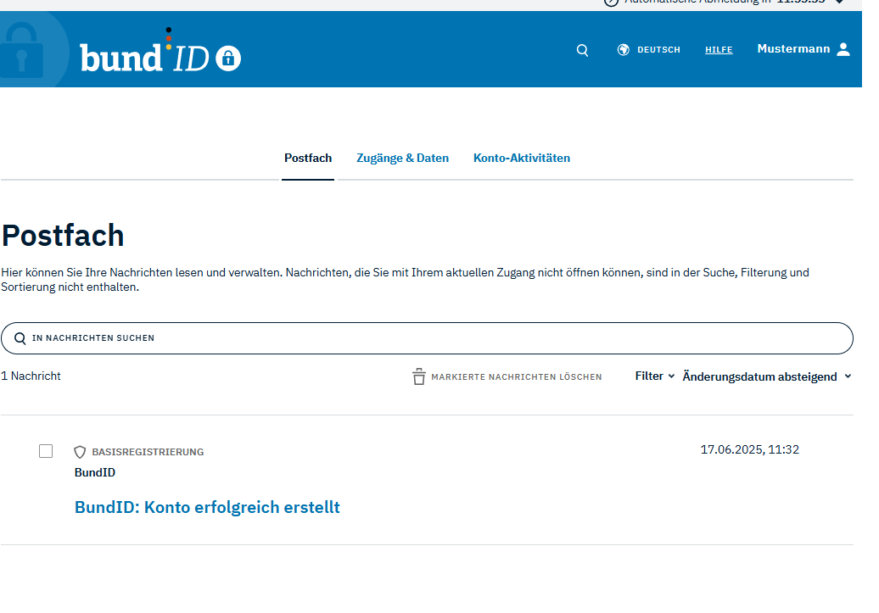879x613 pixels.
Task: Switch to the Zugänge & Daten tab
Action: point(402,158)
